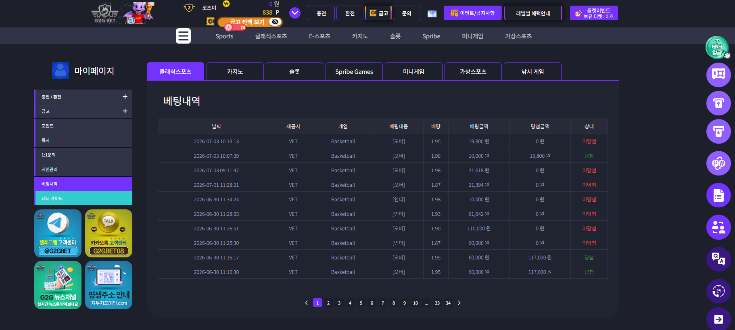Viewport: 735px width, 330px height.
Task: Open the hamburger menu icon
Action: click(x=183, y=36)
